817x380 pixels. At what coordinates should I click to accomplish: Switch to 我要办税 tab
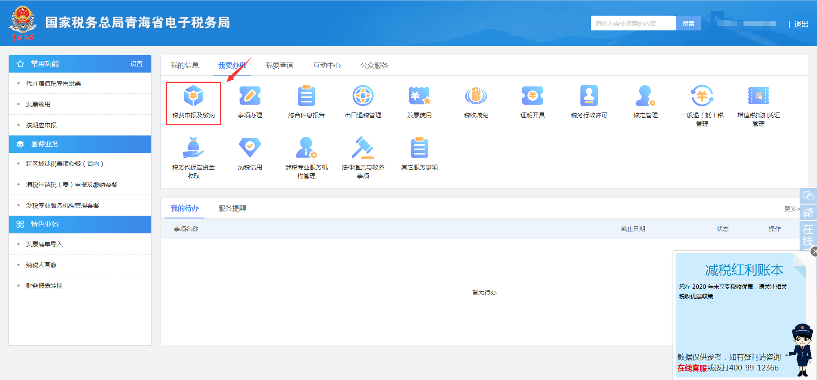point(232,66)
